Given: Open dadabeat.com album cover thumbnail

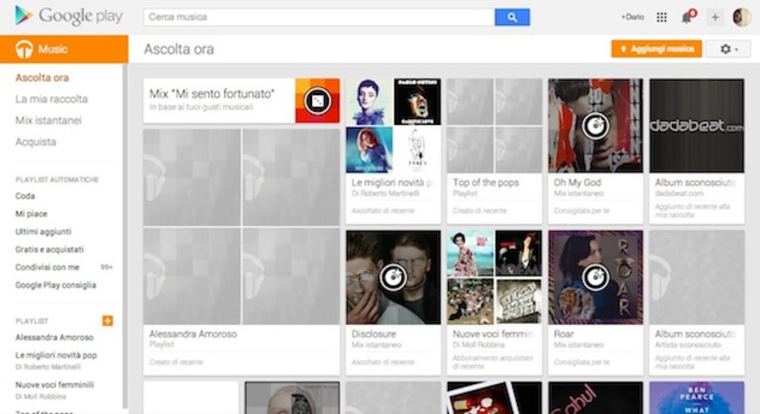Looking at the screenshot, I should tap(697, 126).
